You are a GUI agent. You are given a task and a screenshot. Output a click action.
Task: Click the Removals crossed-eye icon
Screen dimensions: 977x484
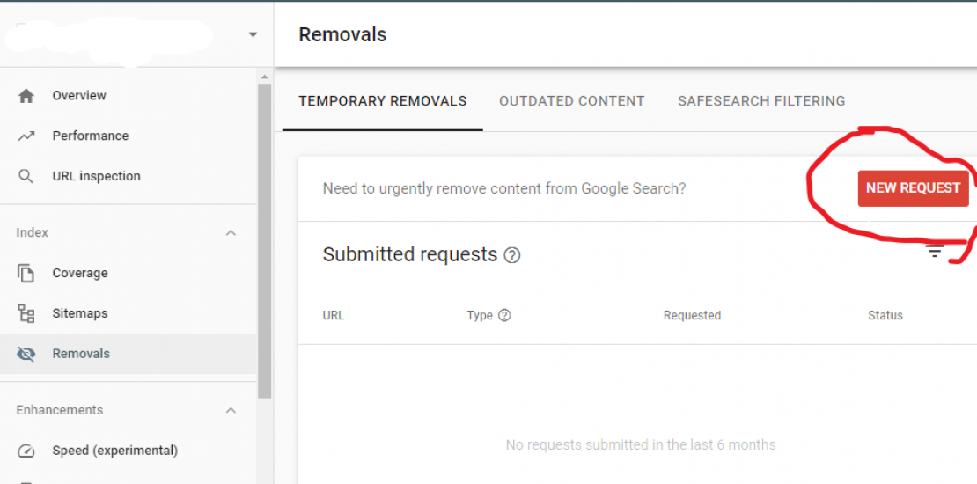26,354
